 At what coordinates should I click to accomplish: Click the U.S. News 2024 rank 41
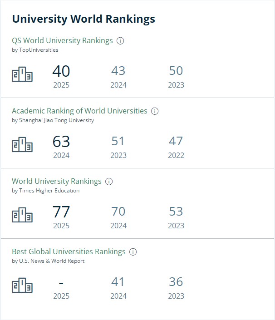point(118,282)
